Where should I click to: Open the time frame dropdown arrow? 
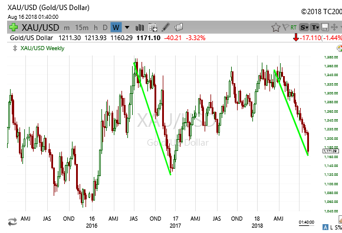pyautogui.click(x=127, y=28)
